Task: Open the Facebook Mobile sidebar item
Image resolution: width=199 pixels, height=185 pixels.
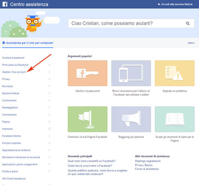Action: [x=11, y=136]
